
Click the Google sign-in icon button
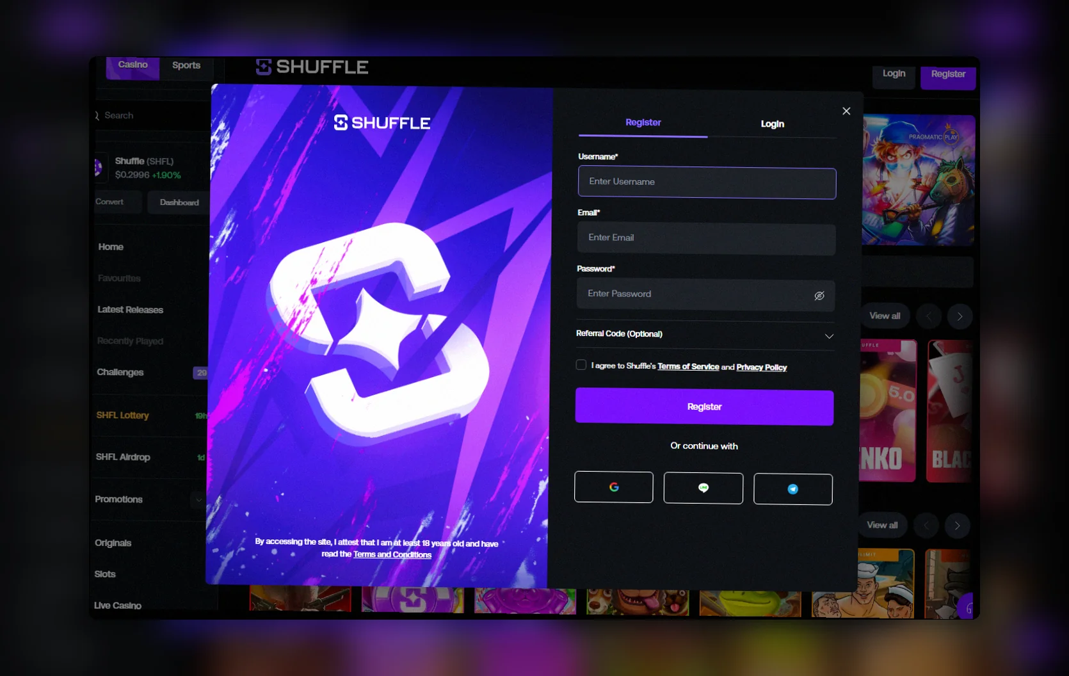pyautogui.click(x=613, y=487)
